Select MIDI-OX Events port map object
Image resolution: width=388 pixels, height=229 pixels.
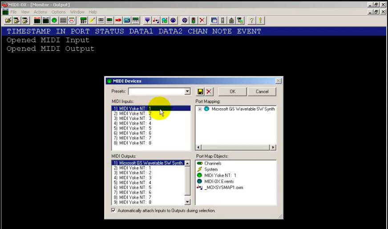(218, 182)
